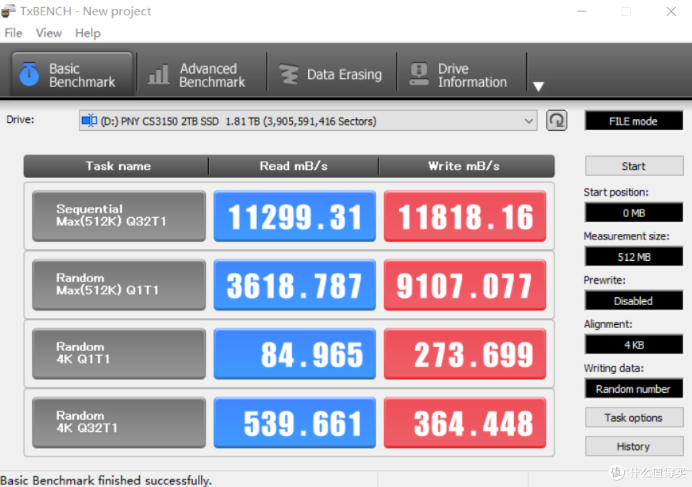This screenshot has height=487, width=692.
Task: Click the drive refresh icon
Action: [x=556, y=120]
